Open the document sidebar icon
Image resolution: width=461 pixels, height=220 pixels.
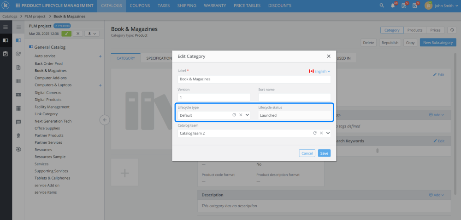pyautogui.click(x=18, y=68)
